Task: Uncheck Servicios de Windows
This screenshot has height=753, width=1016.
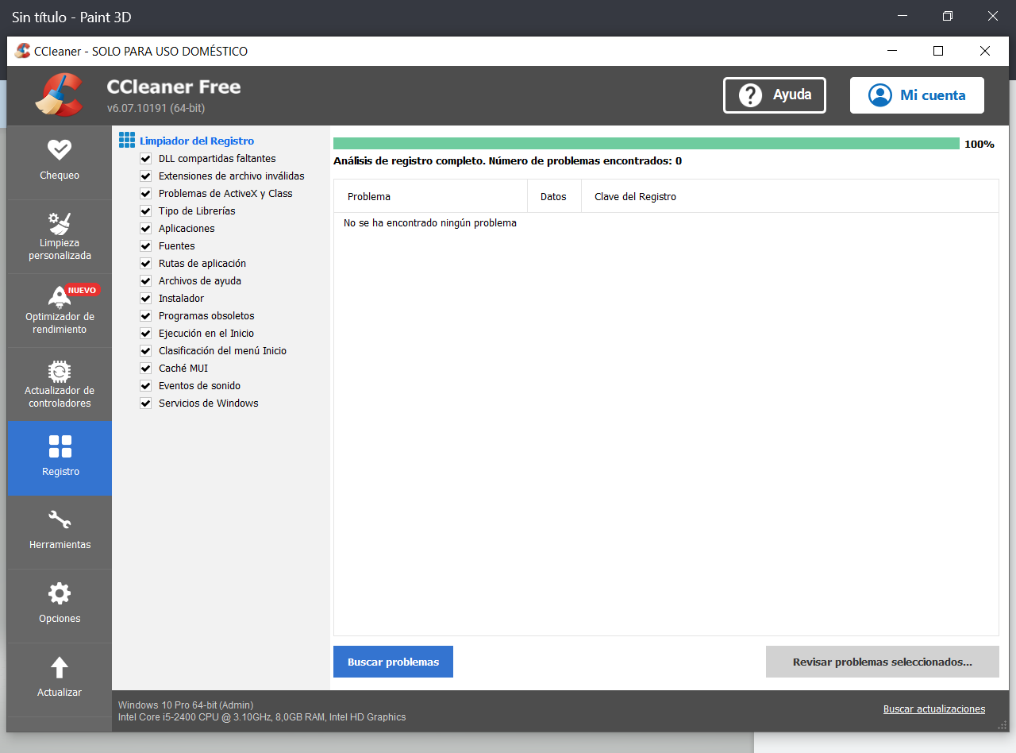Action: click(145, 404)
